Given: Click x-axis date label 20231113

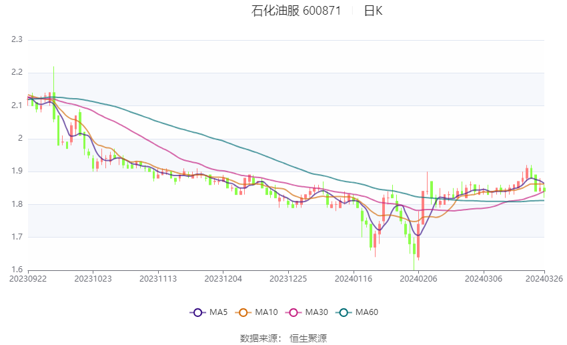Looking at the screenshot, I should coord(158,279).
